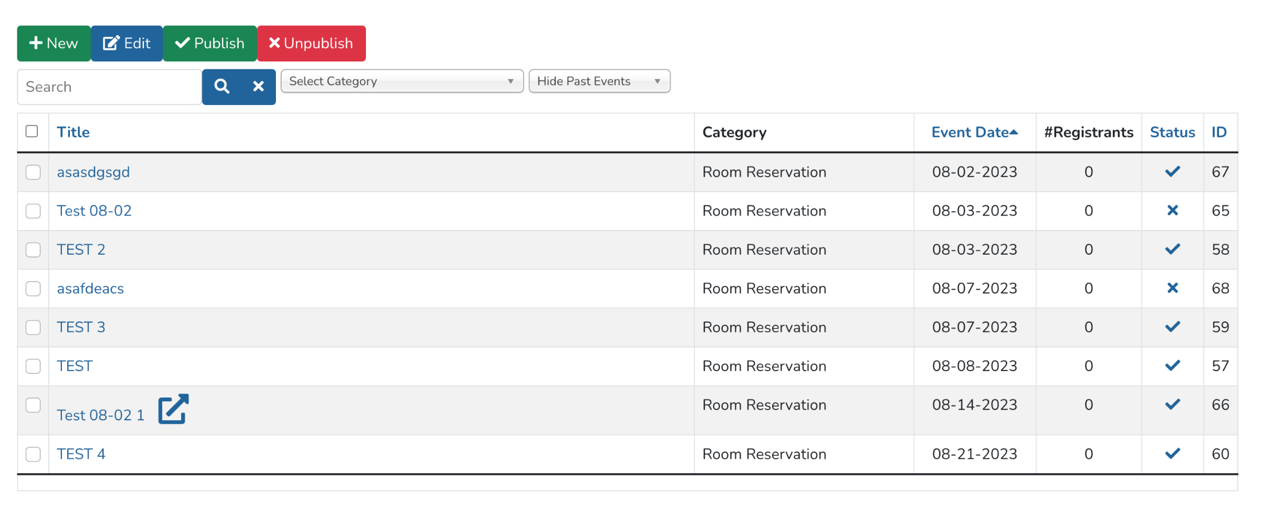
Task: Select the checkbox for TEST 2 row
Action: click(33, 249)
